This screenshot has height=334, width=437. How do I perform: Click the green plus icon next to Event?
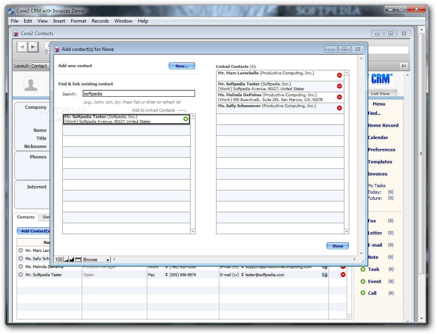pyautogui.click(x=363, y=281)
